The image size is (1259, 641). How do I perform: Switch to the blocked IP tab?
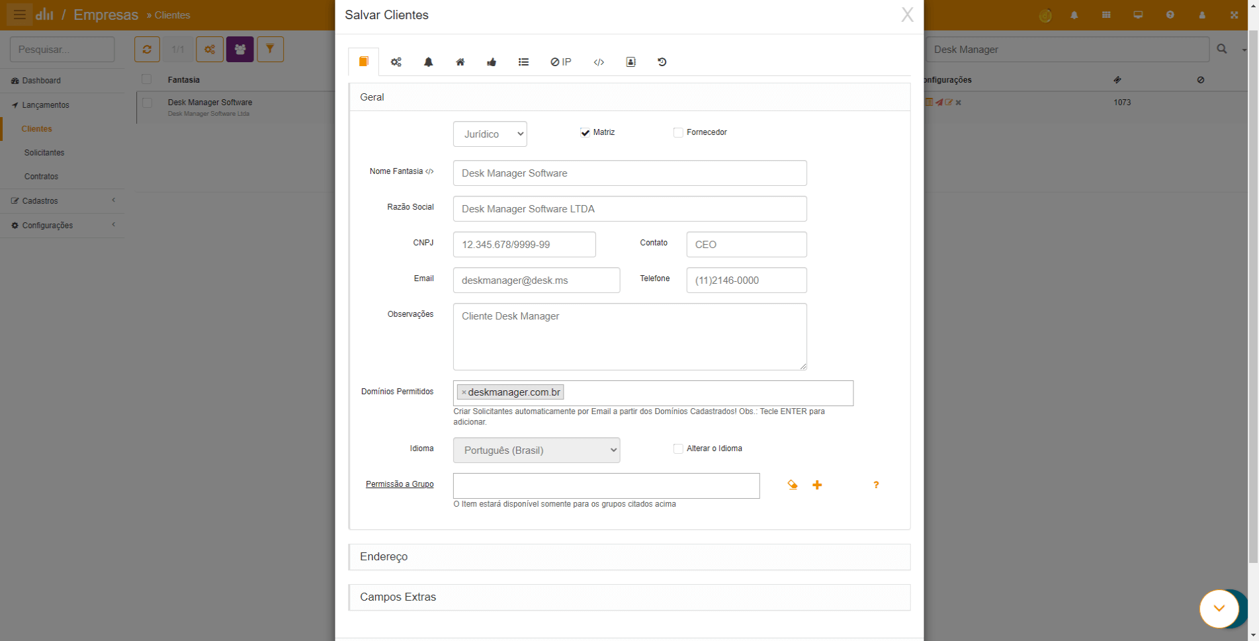point(560,62)
